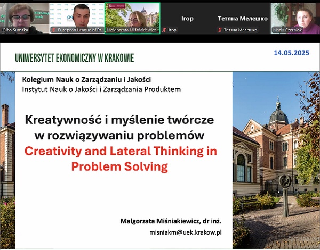The width and height of the screenshot is (320, 250).
Task: Click the muted microphone icon beside Ігор
Action: 164,30
